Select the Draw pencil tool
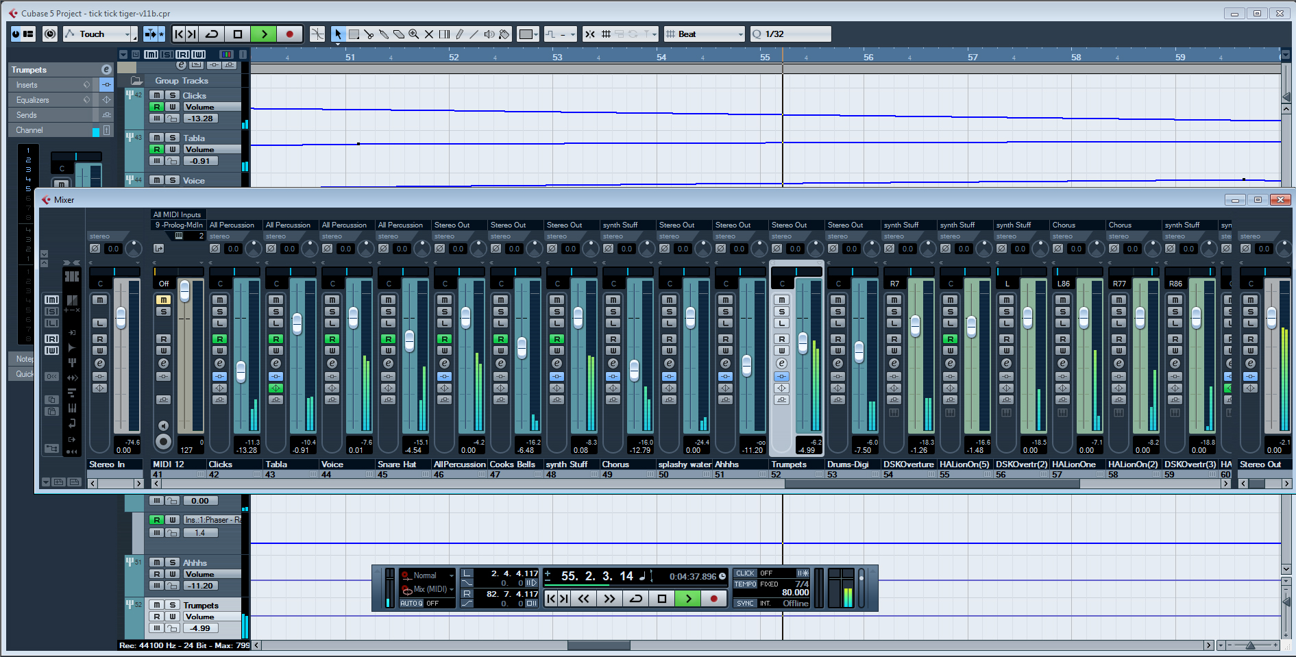The image size is (1296, 657). tap(459, 34)
